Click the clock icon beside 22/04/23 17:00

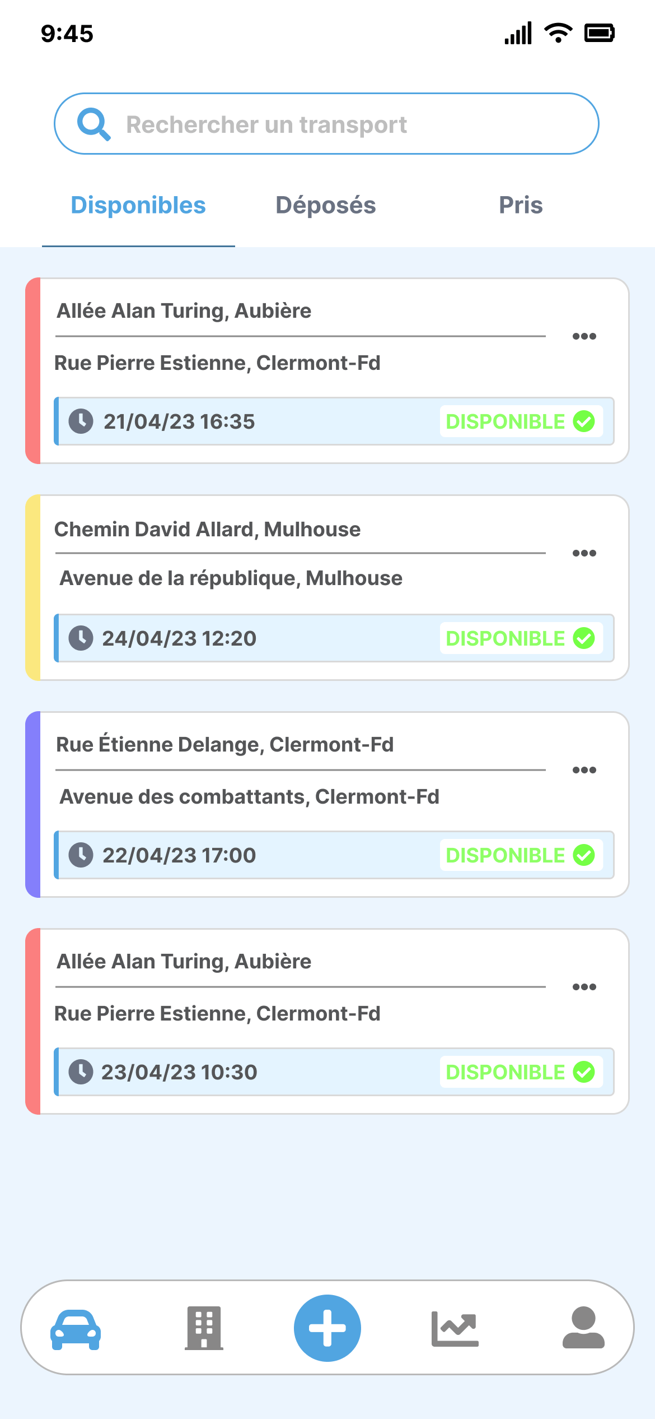click(81, 855)
